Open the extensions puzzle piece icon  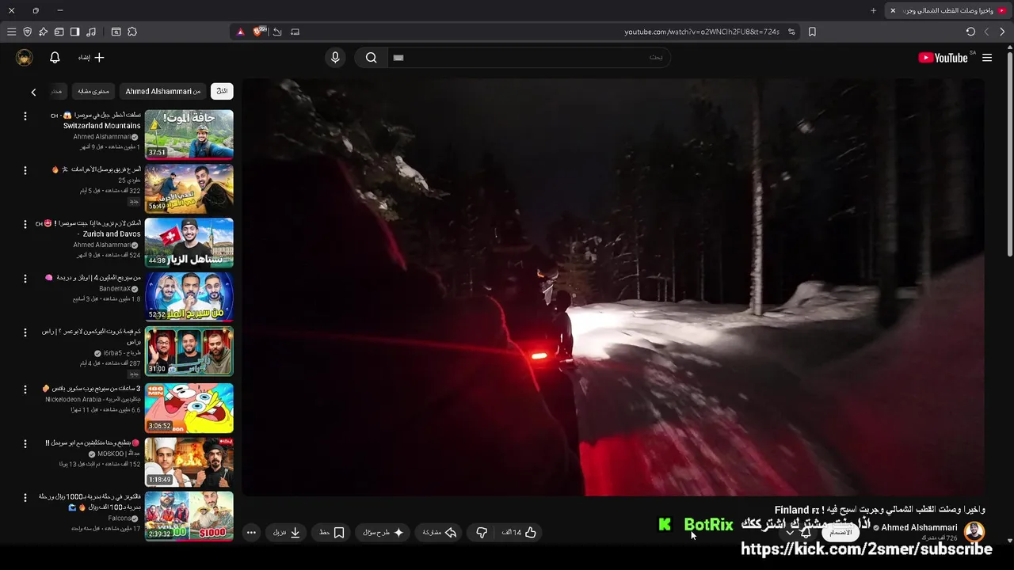point(132,32)
